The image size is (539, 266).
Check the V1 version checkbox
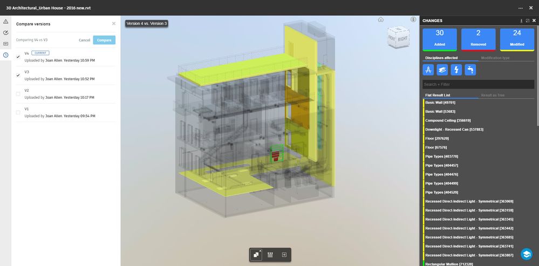(x=18, y=112)
